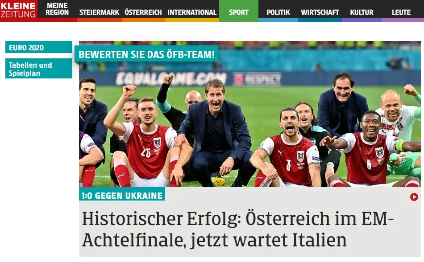Go to the Steiermark section

point(99,12)
